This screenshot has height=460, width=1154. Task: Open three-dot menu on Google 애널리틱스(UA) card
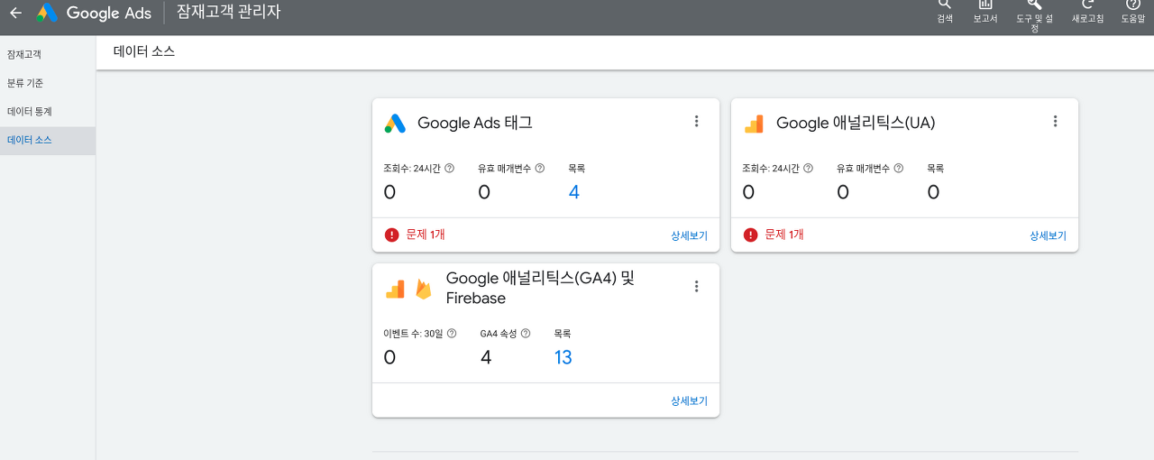[1055, 122]
